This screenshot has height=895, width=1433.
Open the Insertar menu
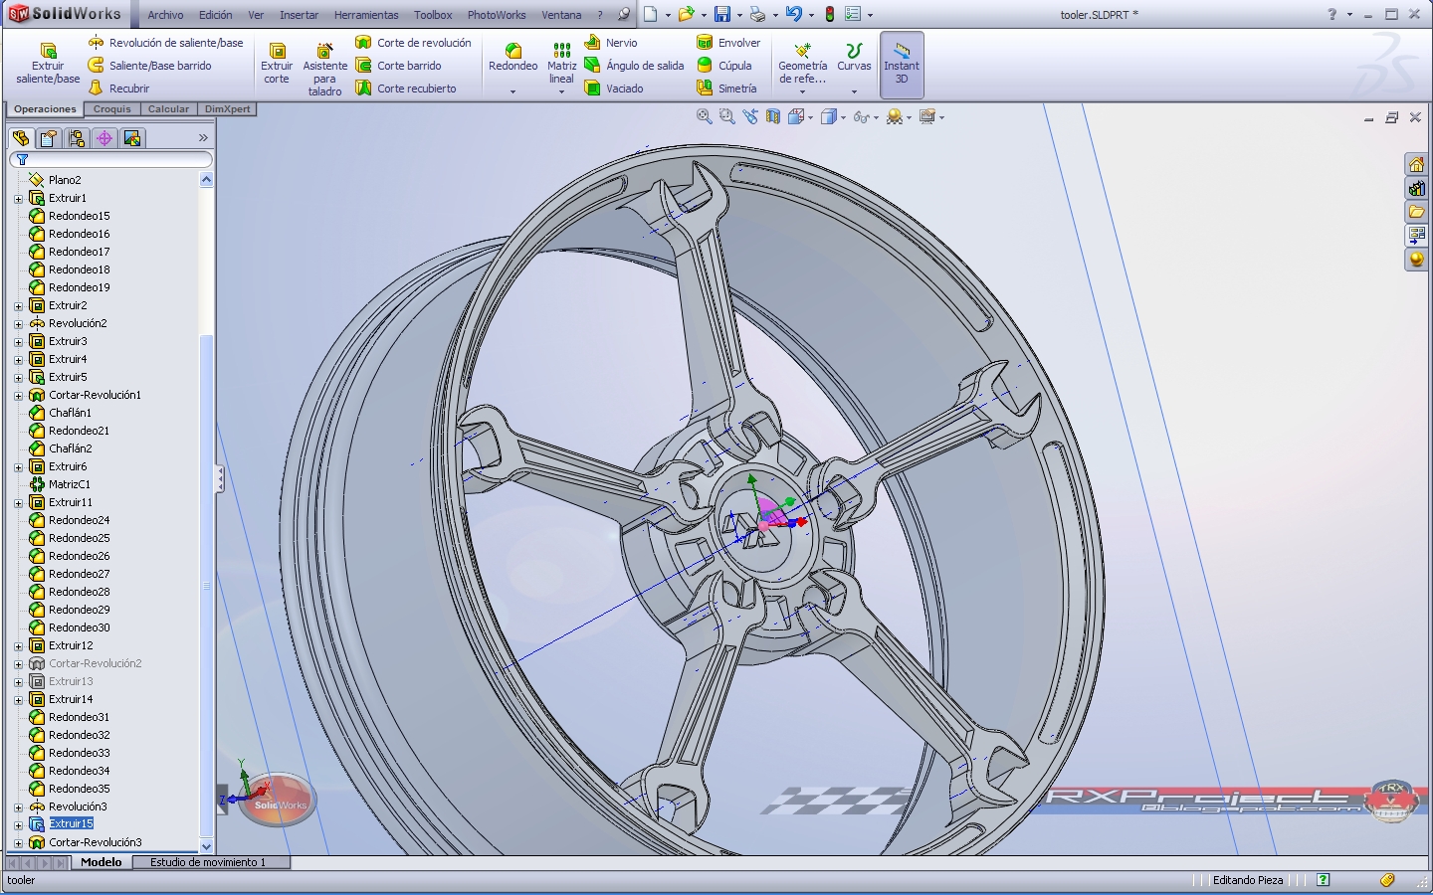click(299, 15)
